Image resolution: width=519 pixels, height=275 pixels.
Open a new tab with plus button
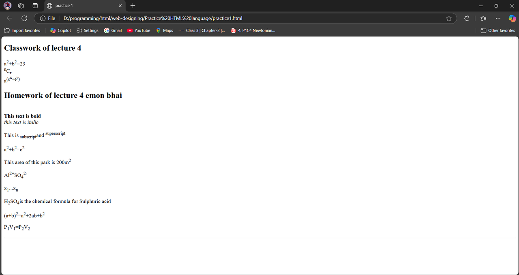[x=133, y=6]
